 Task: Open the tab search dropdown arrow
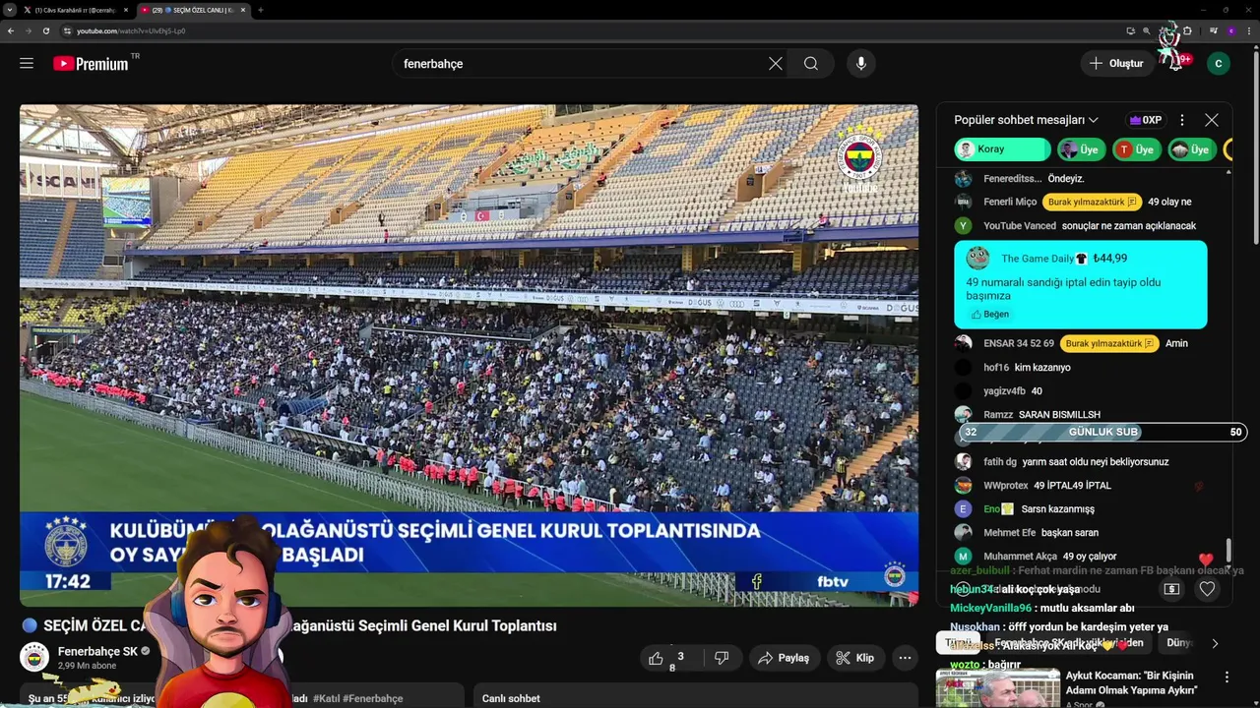point(10,10)
